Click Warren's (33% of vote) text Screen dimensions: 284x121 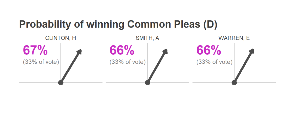pos(214,62)
